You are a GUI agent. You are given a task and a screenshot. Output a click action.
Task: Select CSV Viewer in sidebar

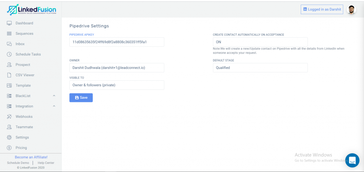coord(25,75)
